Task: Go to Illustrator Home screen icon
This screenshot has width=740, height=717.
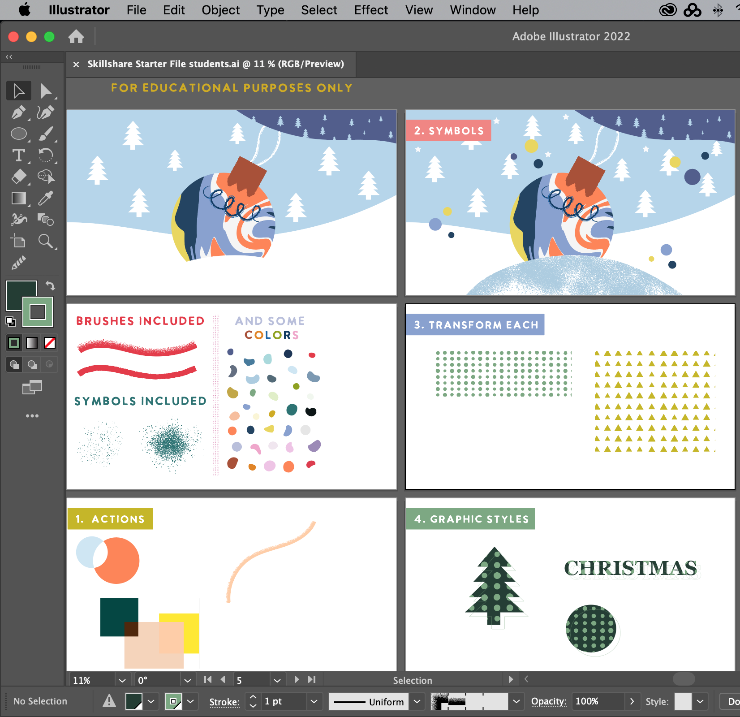Action: coord(76,36)
